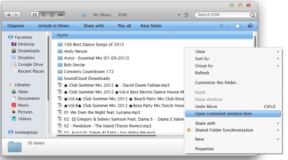Open the blue help icon
The height and width of the screenshot is (160, 288).
pos(250,26)
